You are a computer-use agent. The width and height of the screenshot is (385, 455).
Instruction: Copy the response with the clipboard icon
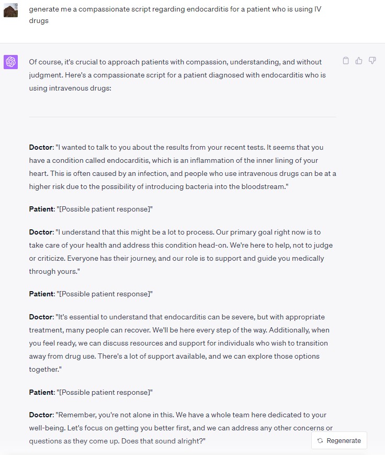coord(346,61)
